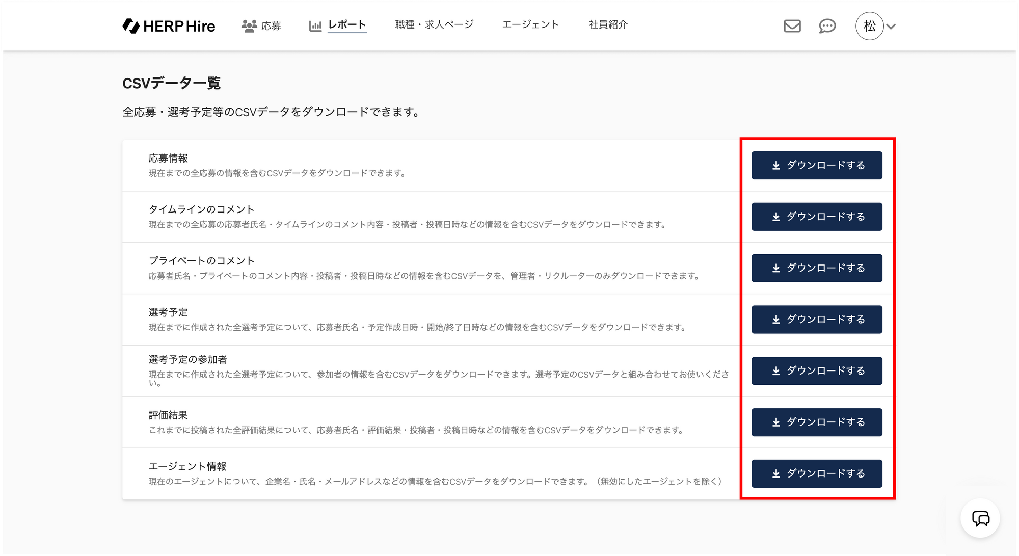The width and height of the screenshot is (1019, 556).
Task: Download the エージェント情報 CSV
Action: 816,473
